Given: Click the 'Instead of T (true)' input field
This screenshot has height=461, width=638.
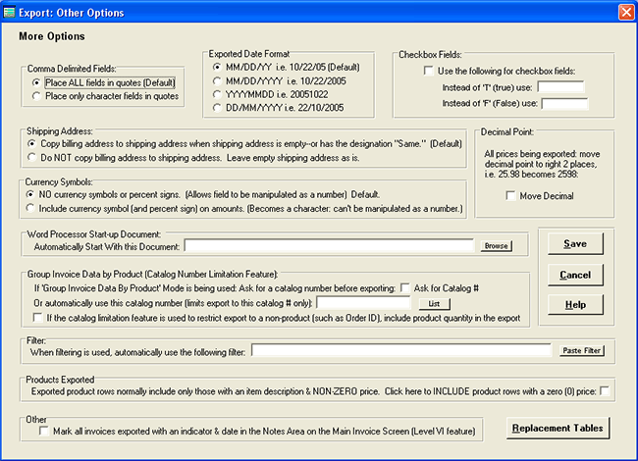Looking at the screenshot, I should tap(562, 86).
